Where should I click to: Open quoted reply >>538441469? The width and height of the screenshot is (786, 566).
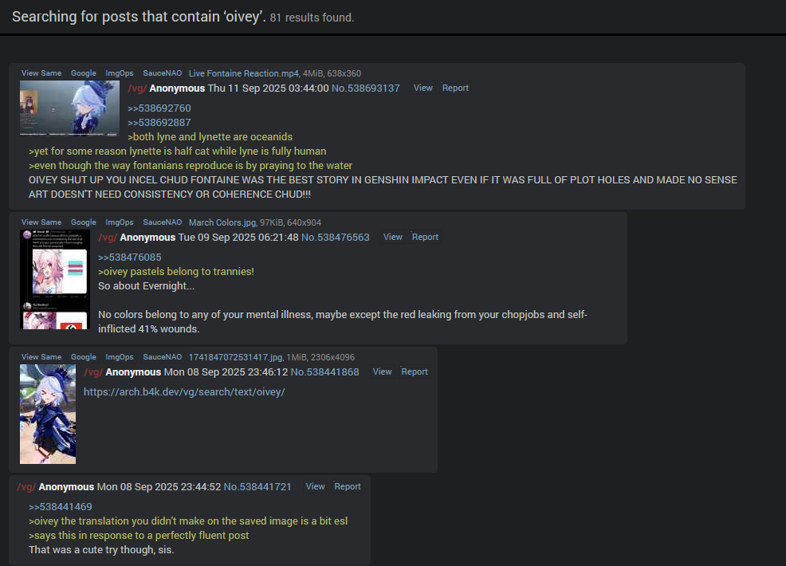(x=60, y=507)
